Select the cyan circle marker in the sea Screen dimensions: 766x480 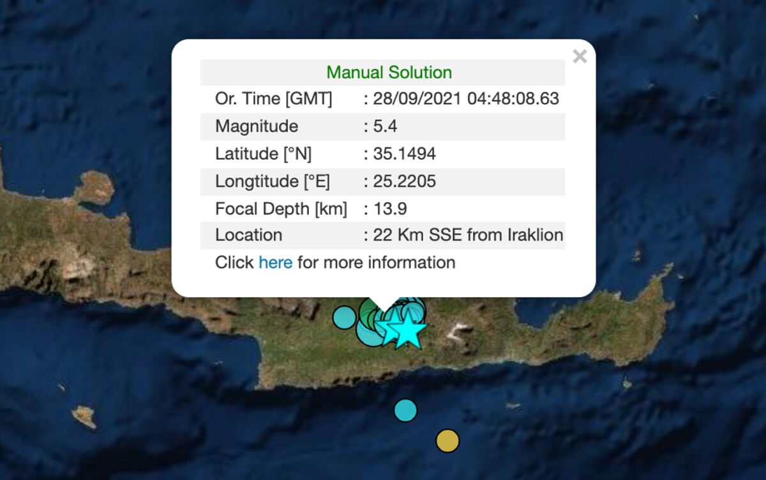(405, 410)
